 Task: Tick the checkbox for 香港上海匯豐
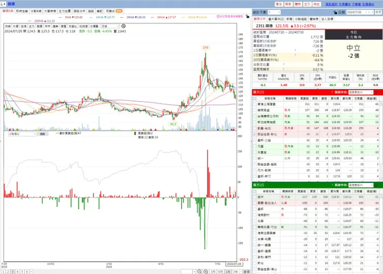255,104
